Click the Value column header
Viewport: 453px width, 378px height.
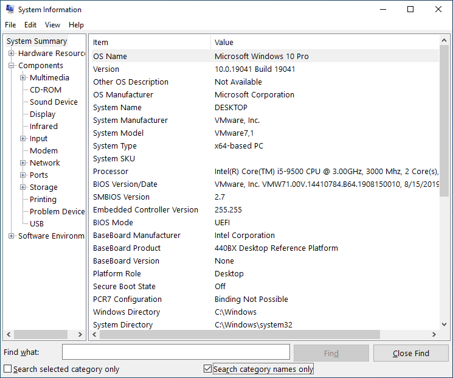pyautogui.click(x=325, y=42)
